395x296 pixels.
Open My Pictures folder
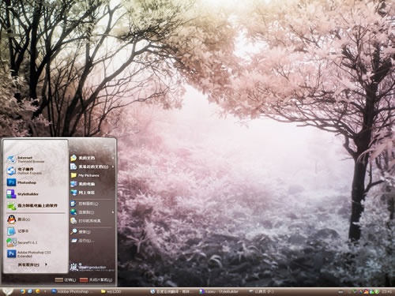tap(92, 175)
